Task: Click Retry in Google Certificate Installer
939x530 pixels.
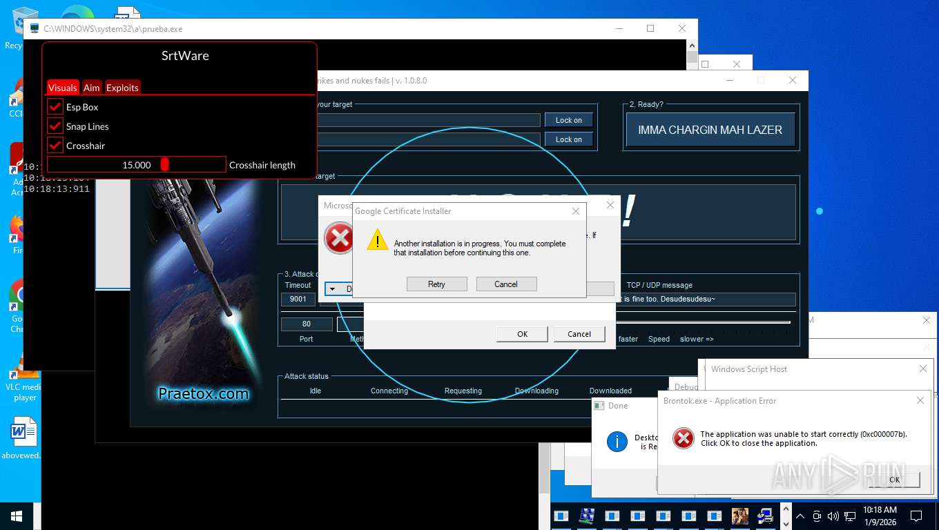Action: click(x=437, y=284)
